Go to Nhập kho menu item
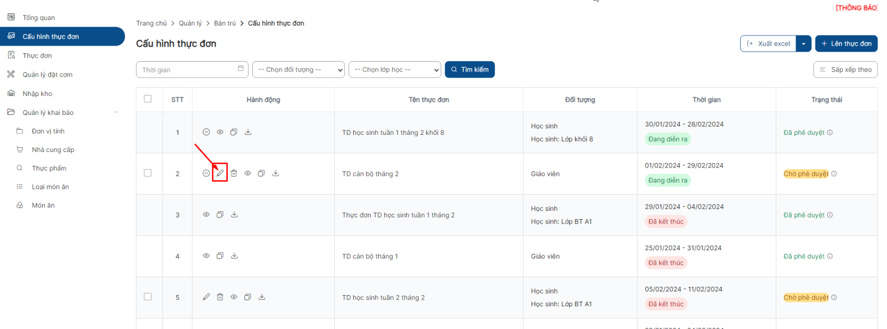The width and height of the screenshot is (887, 329). click(37, 94)
